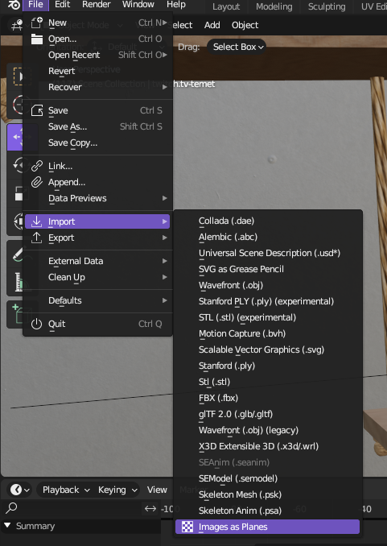Image resolution: width=387 pixels, height=546 pixels.
Task: Switch to the Sculpting workspace tab
Action: [327, 6]
